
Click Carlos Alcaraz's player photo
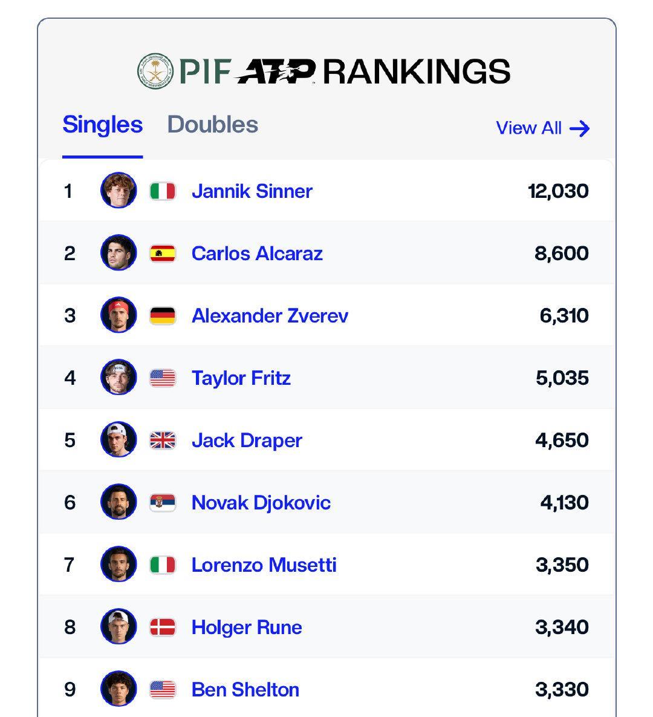tap(119, 253)
